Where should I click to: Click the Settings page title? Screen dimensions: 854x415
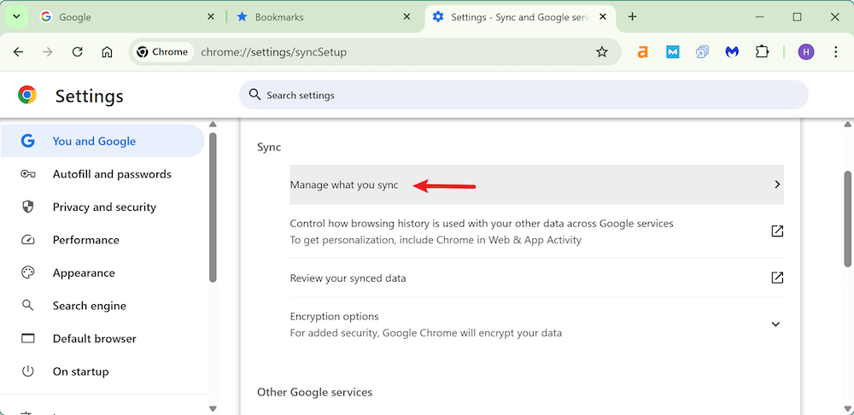[x=90, y=96]
